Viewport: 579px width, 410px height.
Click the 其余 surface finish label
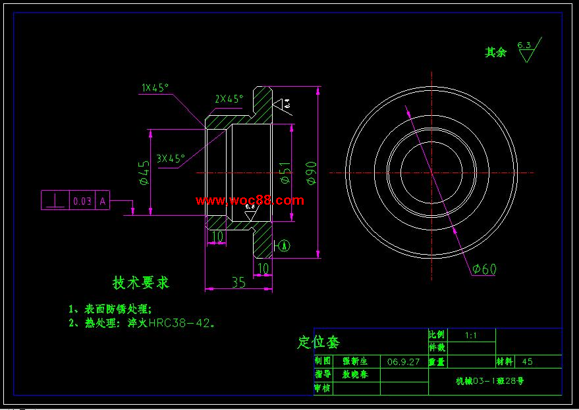tap(495, 53)
